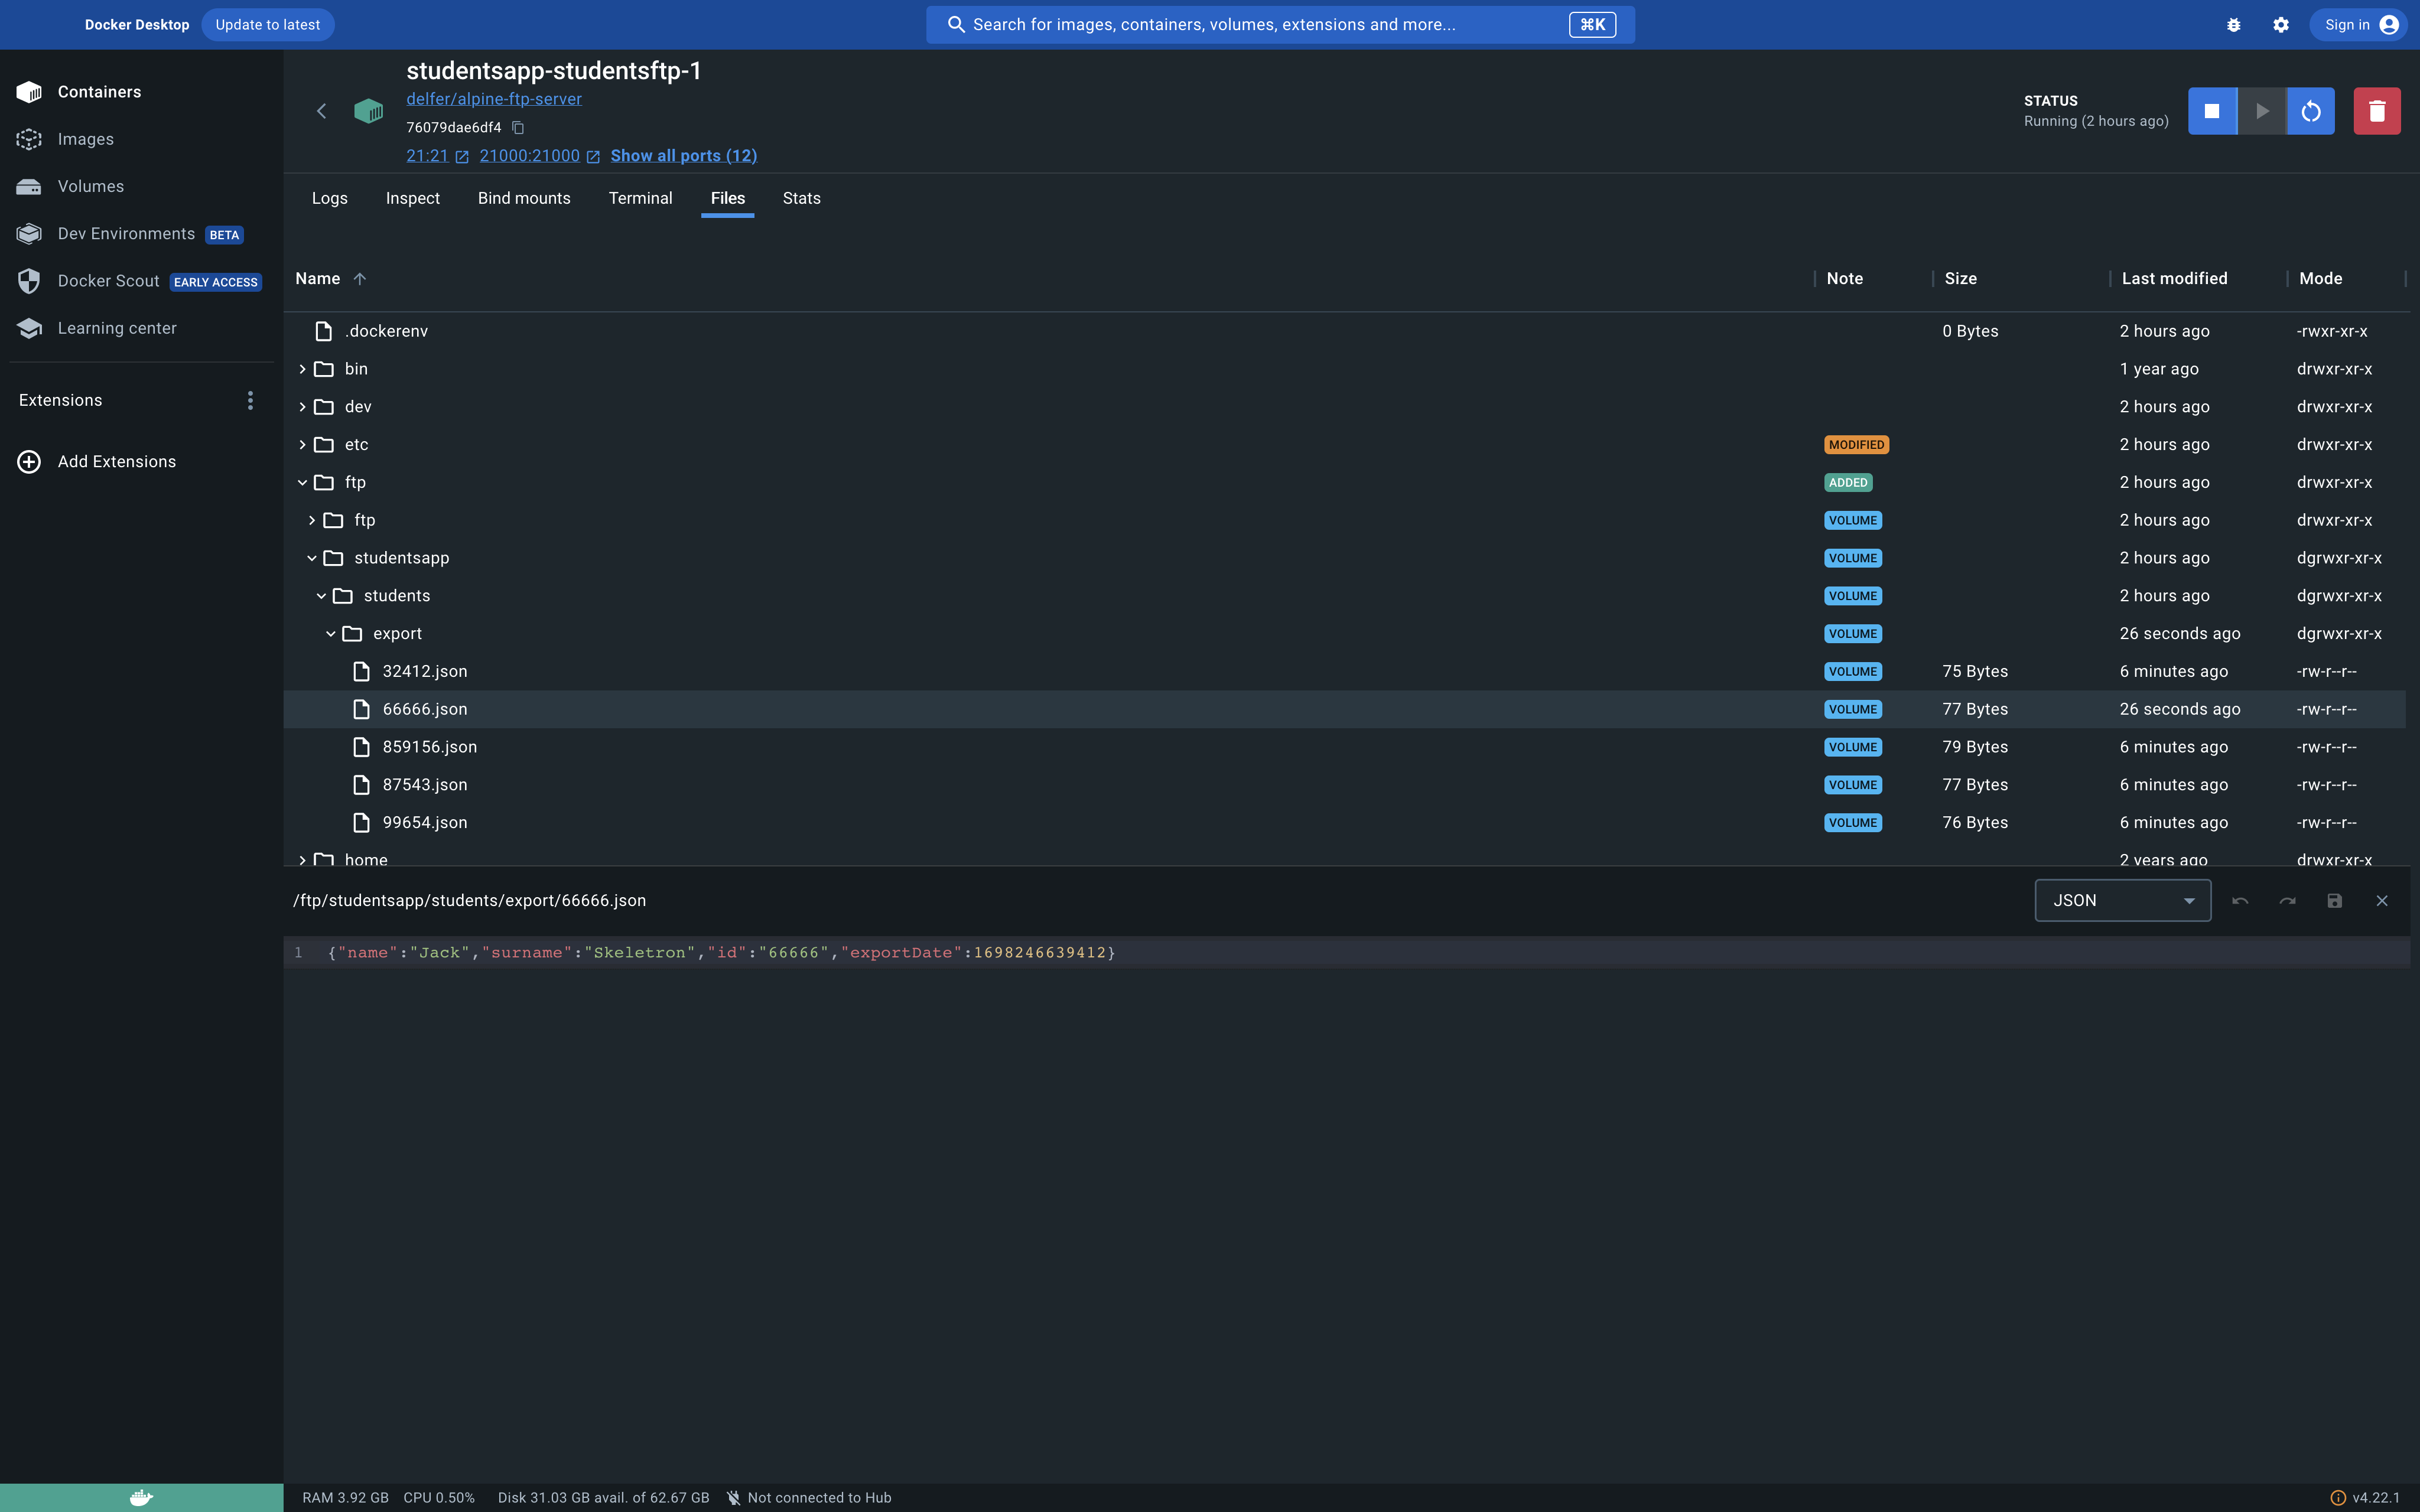Sort files by the Name column arrow

(x=360, y=279)
